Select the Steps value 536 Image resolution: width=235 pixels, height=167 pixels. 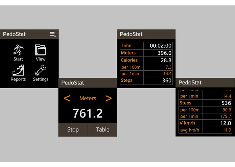pyautogui.click(x=226, y=103)
